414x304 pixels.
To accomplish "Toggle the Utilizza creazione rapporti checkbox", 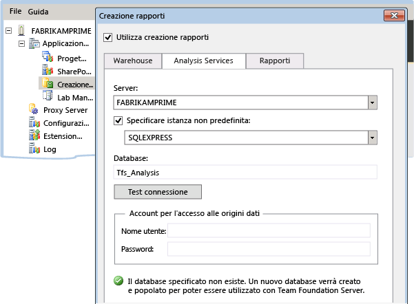I will pyautogui.click(x=107, y=37).
